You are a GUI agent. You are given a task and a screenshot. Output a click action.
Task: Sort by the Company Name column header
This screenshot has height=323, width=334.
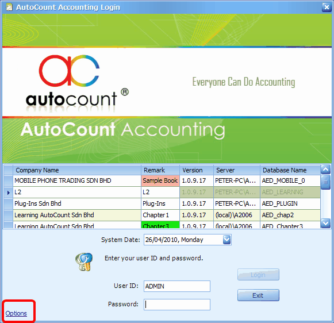tap(77, 170)
